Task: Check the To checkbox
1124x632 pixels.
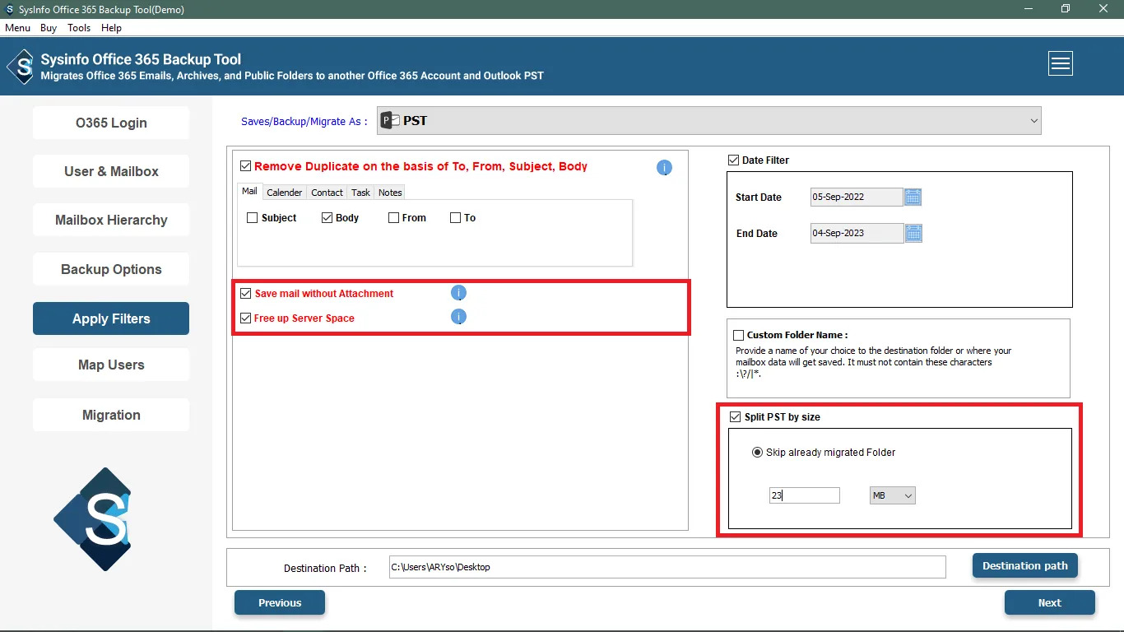Action: coord(455,218)
